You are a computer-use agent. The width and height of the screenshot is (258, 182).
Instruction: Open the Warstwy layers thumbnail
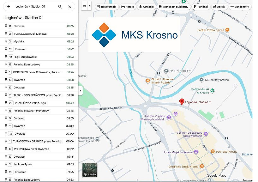tap(90, 170)
